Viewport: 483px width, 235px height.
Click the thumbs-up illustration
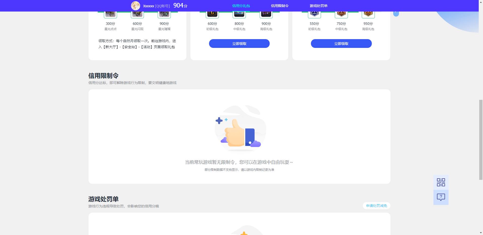coord(240,128)
